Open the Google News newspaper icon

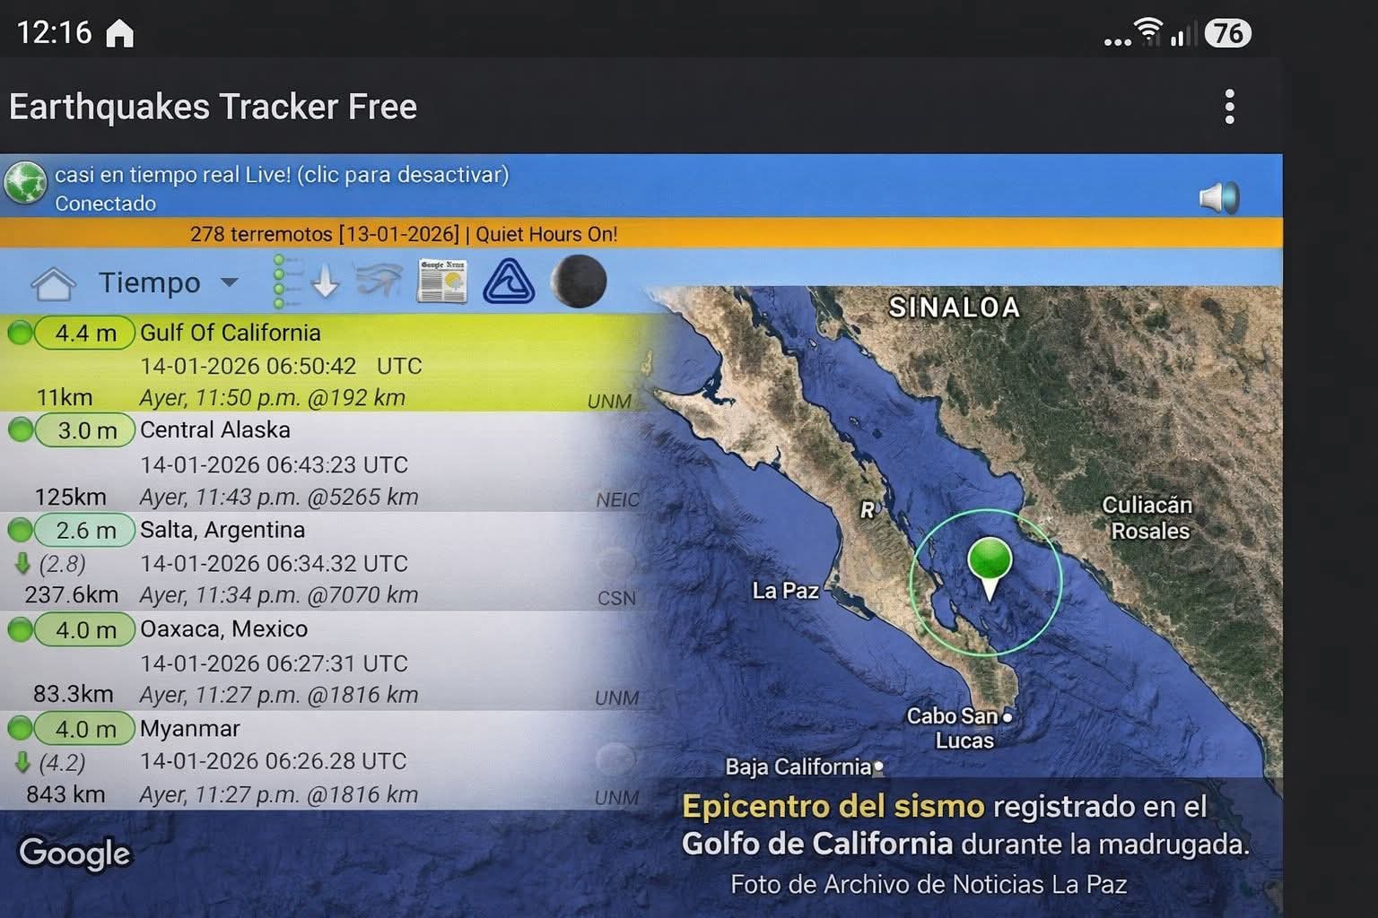pyautogui.click(x=442, y=281)
